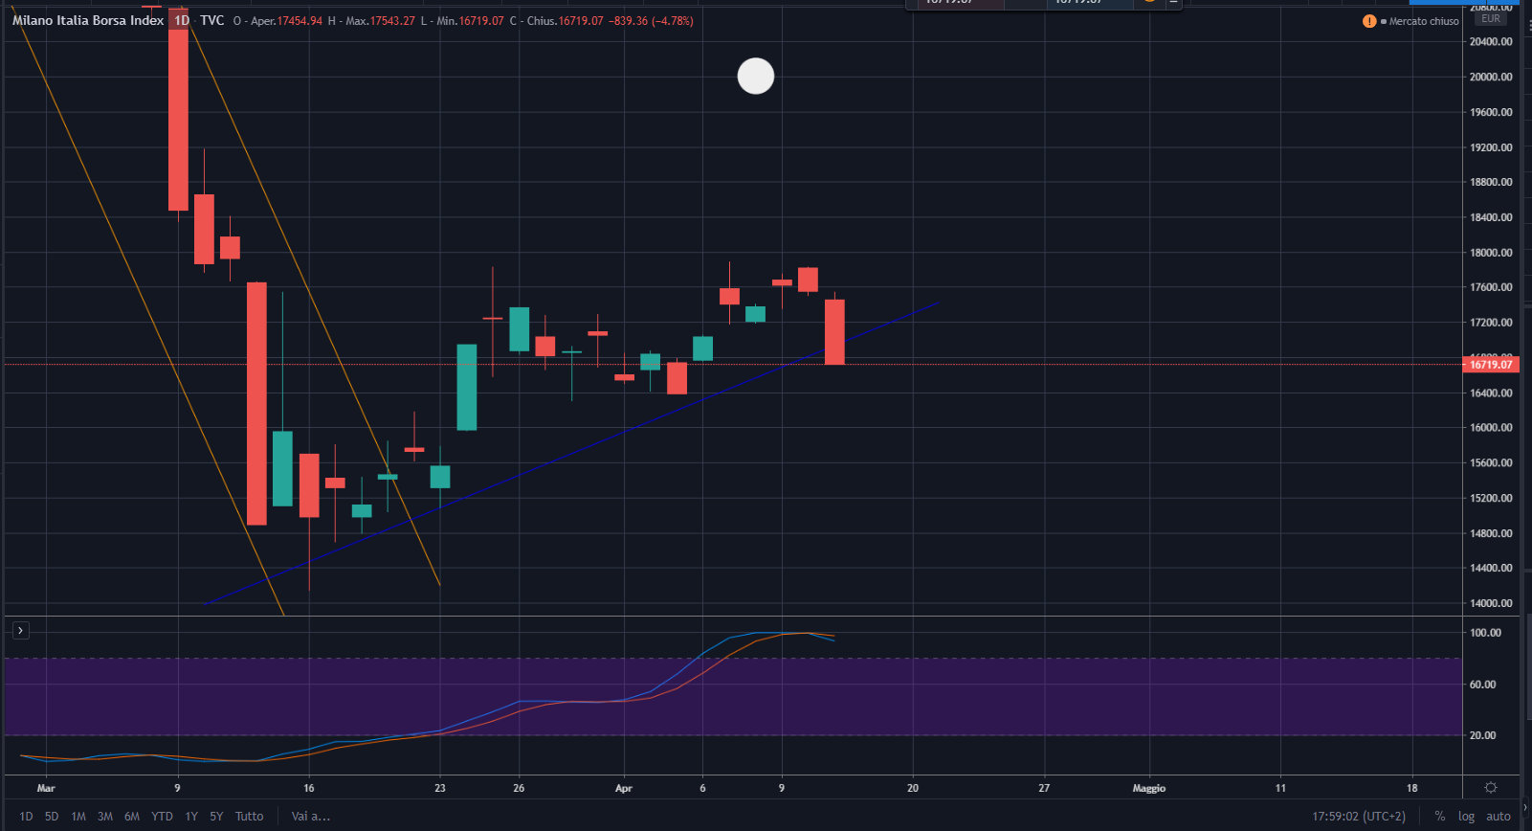The image size is (1532, 831).
Task: Select the YTD date range
Action: point(162,817)
